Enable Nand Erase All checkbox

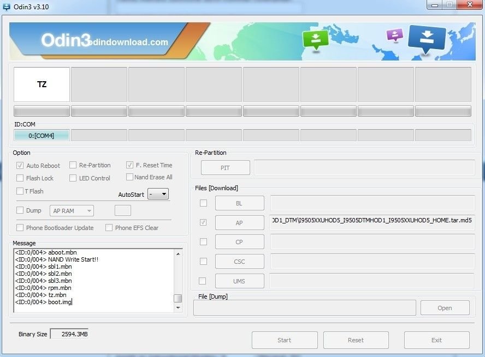click(x=129, y=177)
